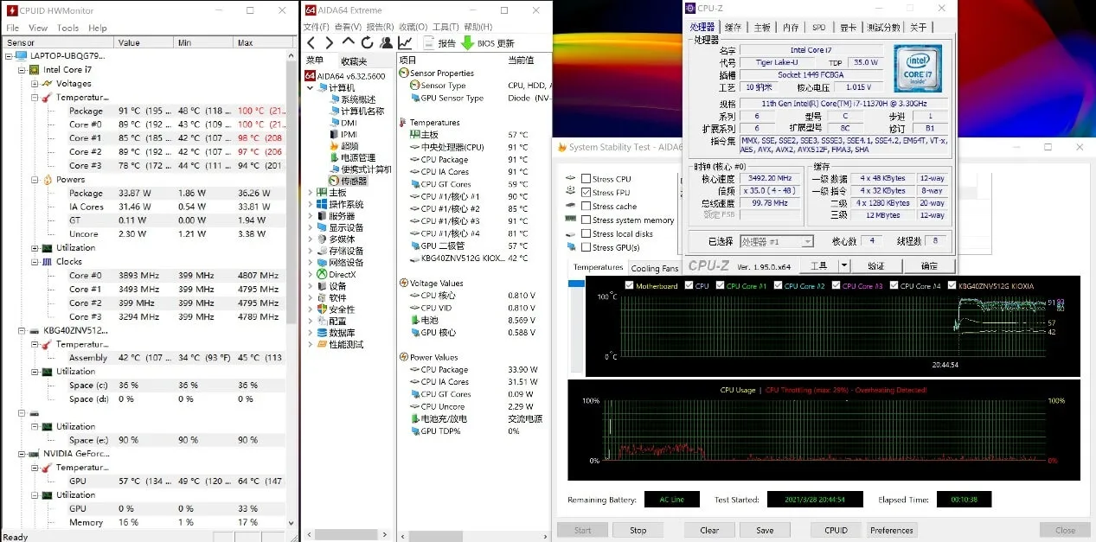Open the 工具 dropdown arrow in CPU-Z

[x=844, y=265]
